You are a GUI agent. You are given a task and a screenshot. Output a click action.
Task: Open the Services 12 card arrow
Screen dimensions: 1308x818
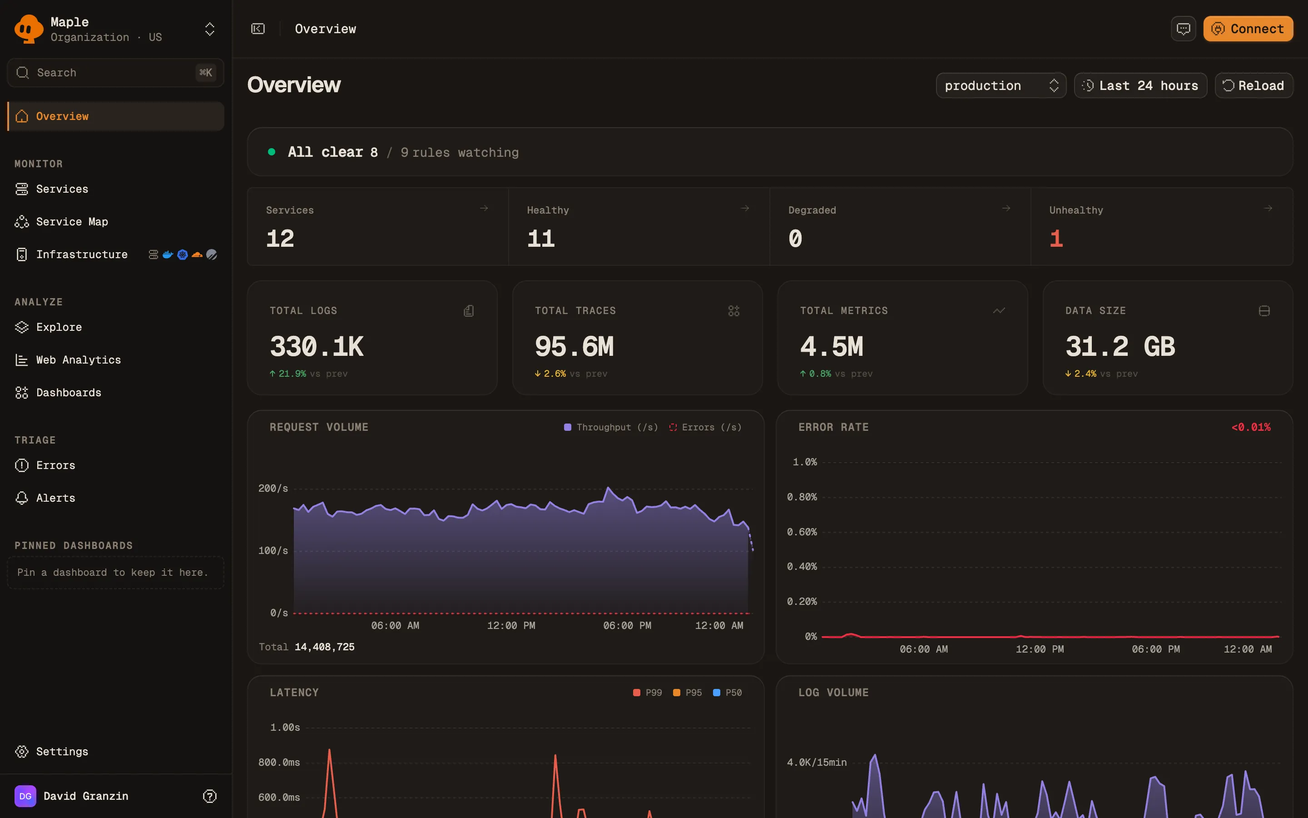(x=484, y=208)
